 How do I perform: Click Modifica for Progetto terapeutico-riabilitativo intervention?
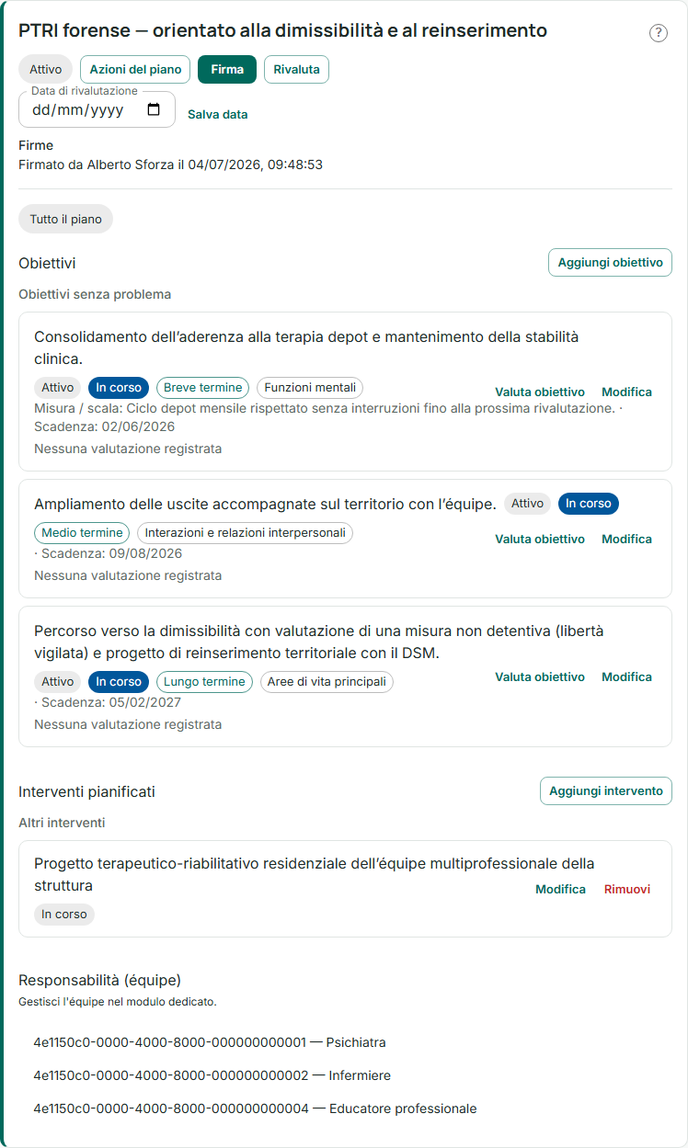click(x=560, y=889)
